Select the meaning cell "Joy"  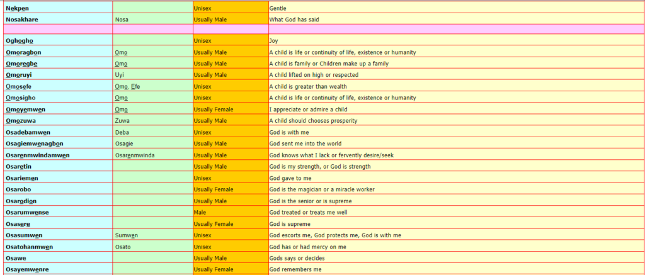point(274,41)
